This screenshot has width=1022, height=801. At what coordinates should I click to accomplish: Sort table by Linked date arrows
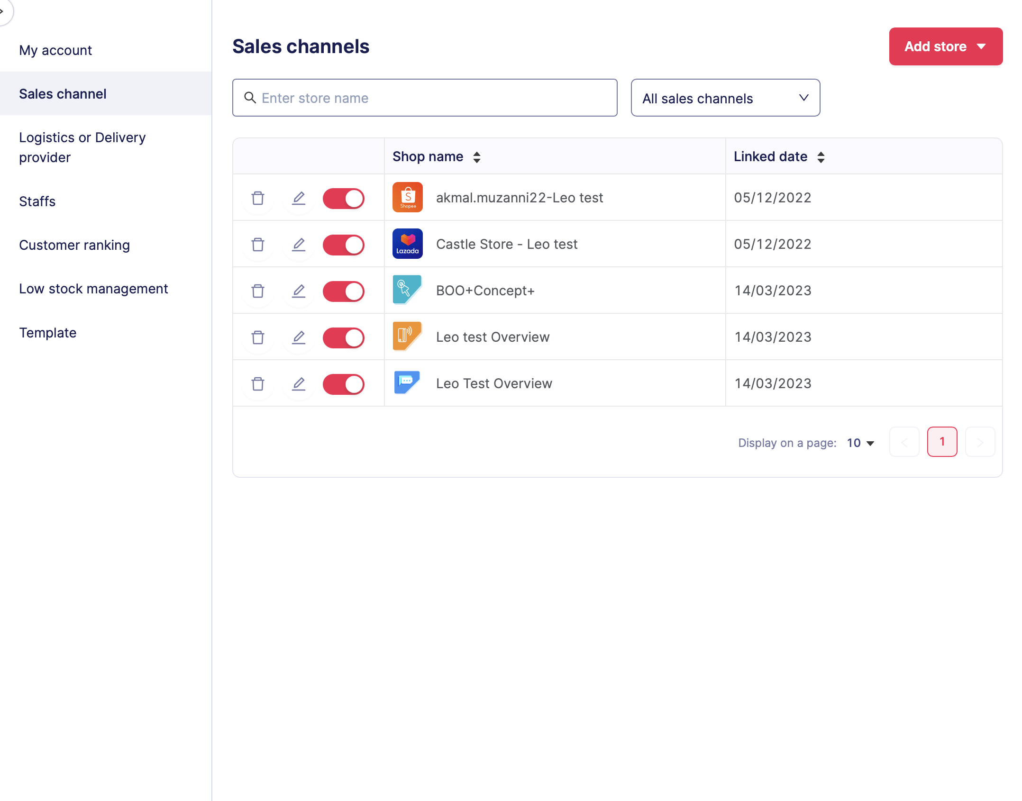(821, 157)
